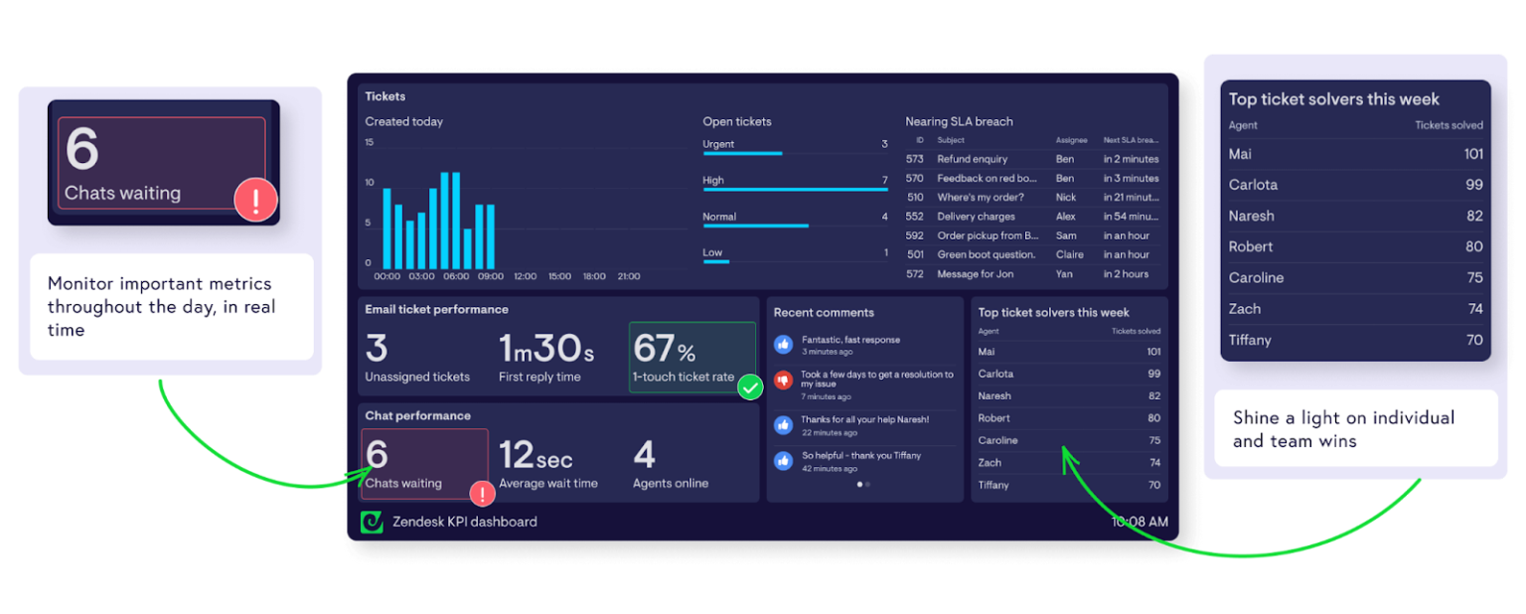
Task: Select the thumbs-down icon on the resolution complaint
Action: pos(784,379)
